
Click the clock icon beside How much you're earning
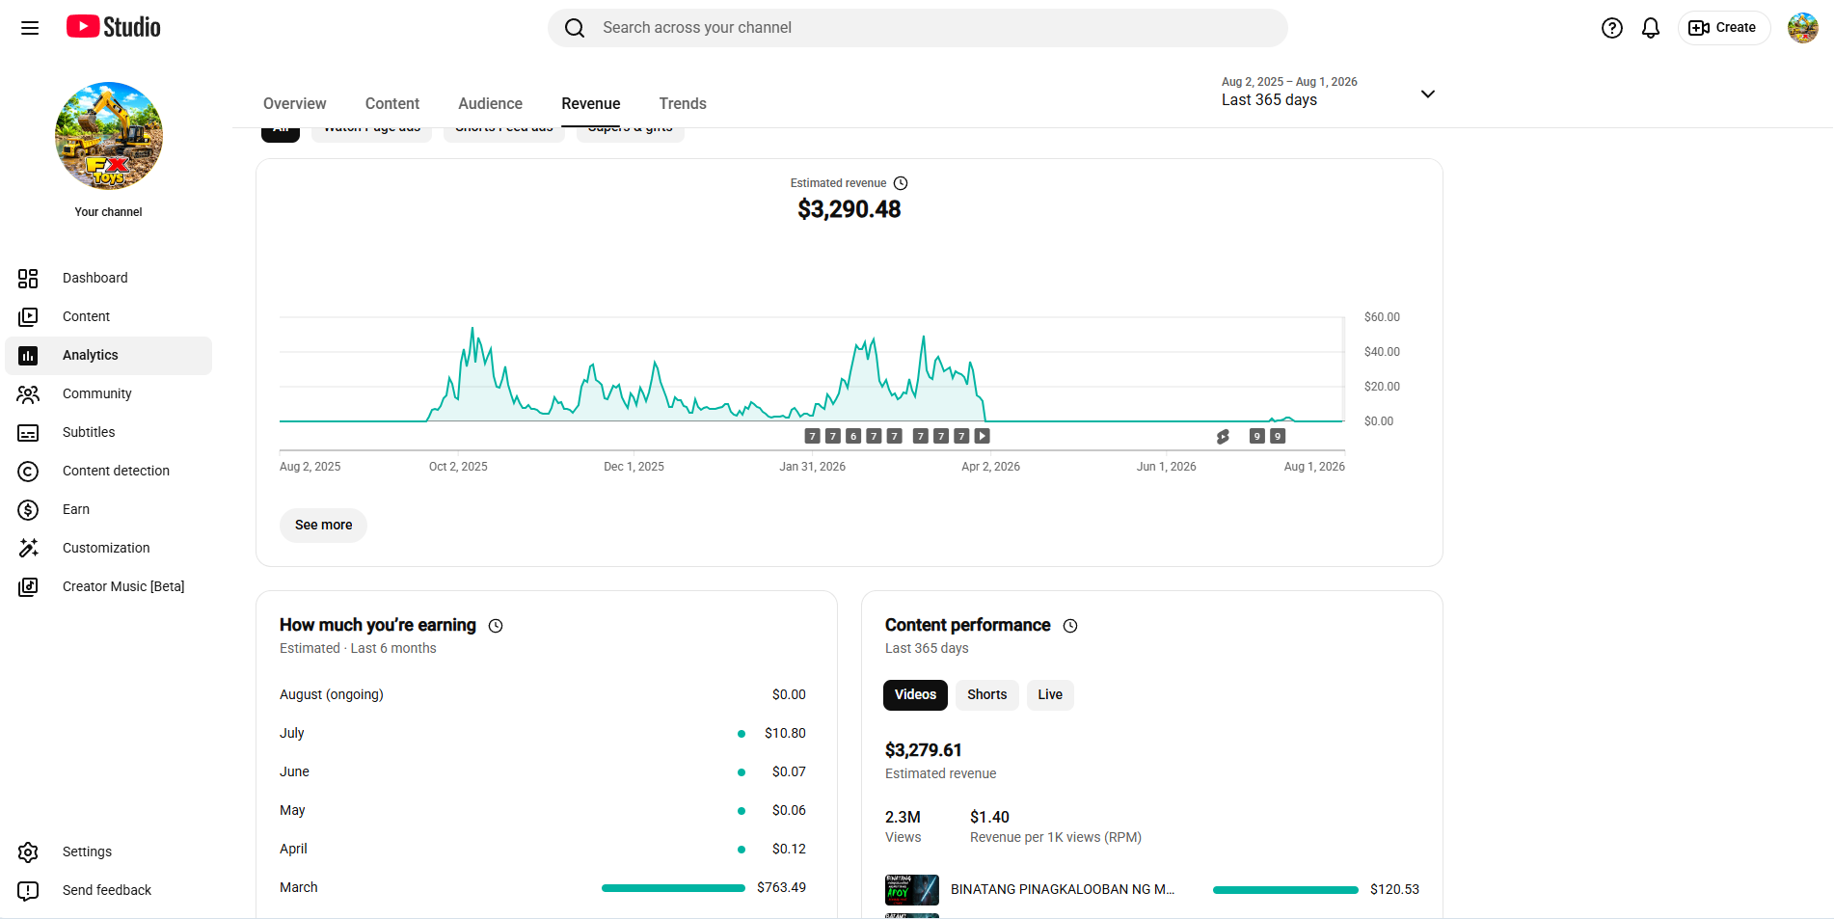pos(496,626)
